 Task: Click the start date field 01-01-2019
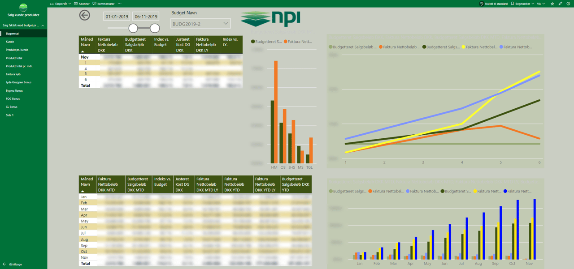click(117, 17)
